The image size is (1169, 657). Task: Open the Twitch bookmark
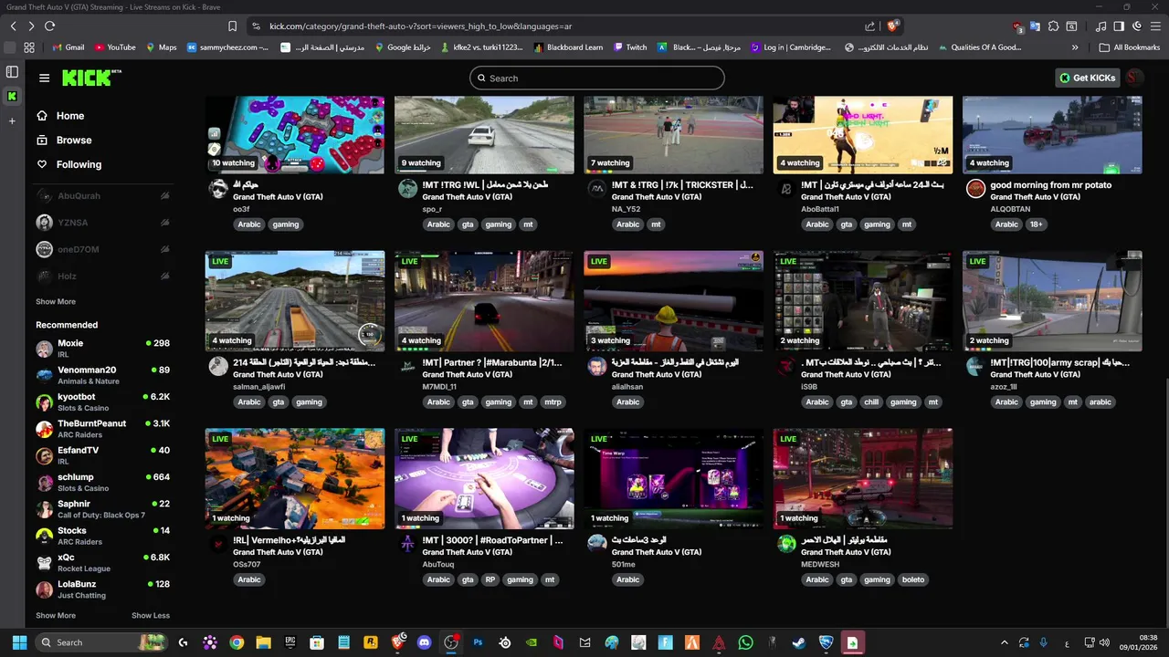coord(630,47)
